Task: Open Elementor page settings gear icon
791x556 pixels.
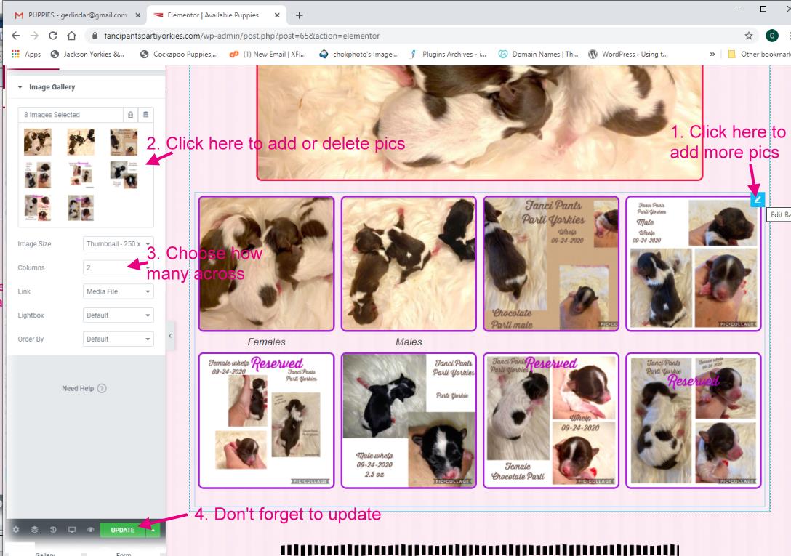Action: pyautogui.click(x=16, y=530)
